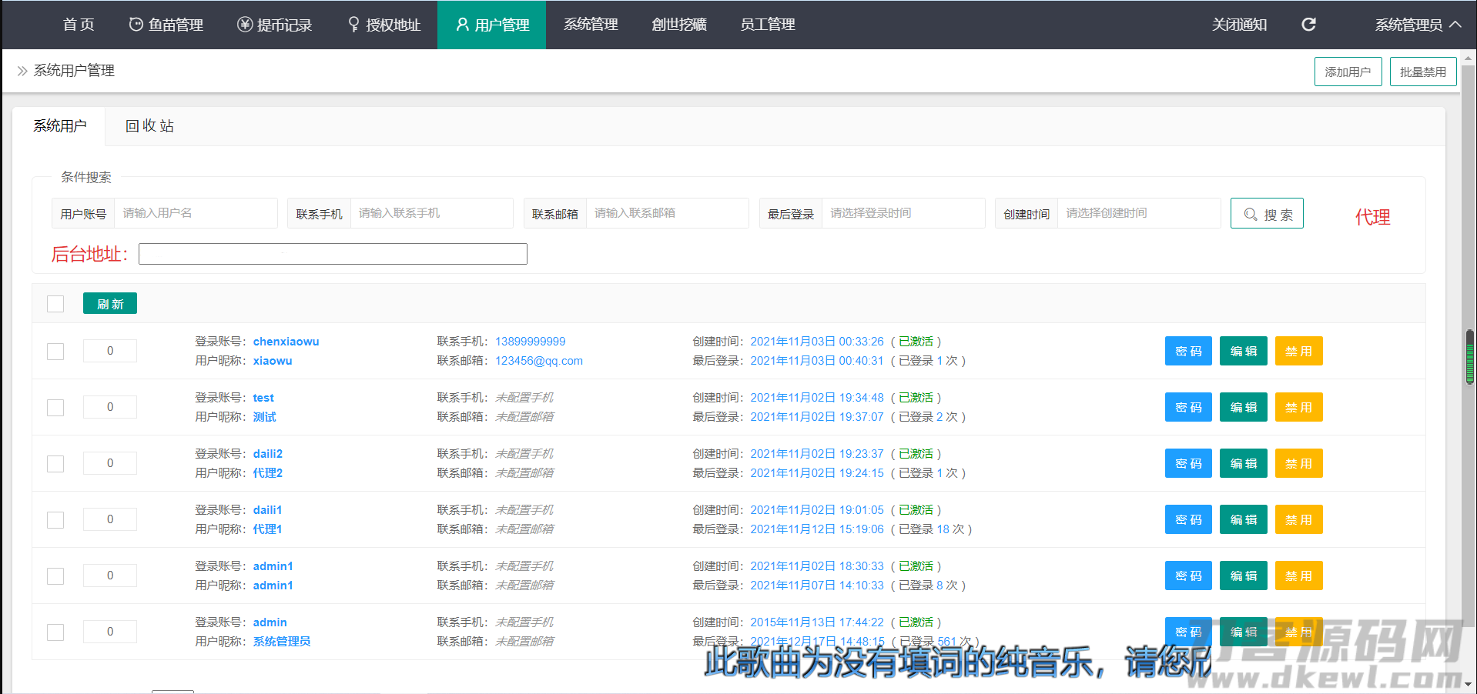Tick the checkbox for chenxiaowu row
The width and height of the screenshot is (1477, 694).
[x=55, y=352]
